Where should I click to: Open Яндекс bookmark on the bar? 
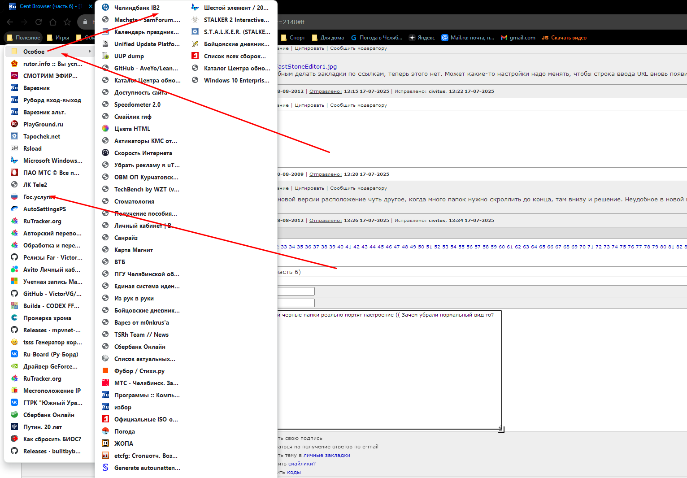422,38
